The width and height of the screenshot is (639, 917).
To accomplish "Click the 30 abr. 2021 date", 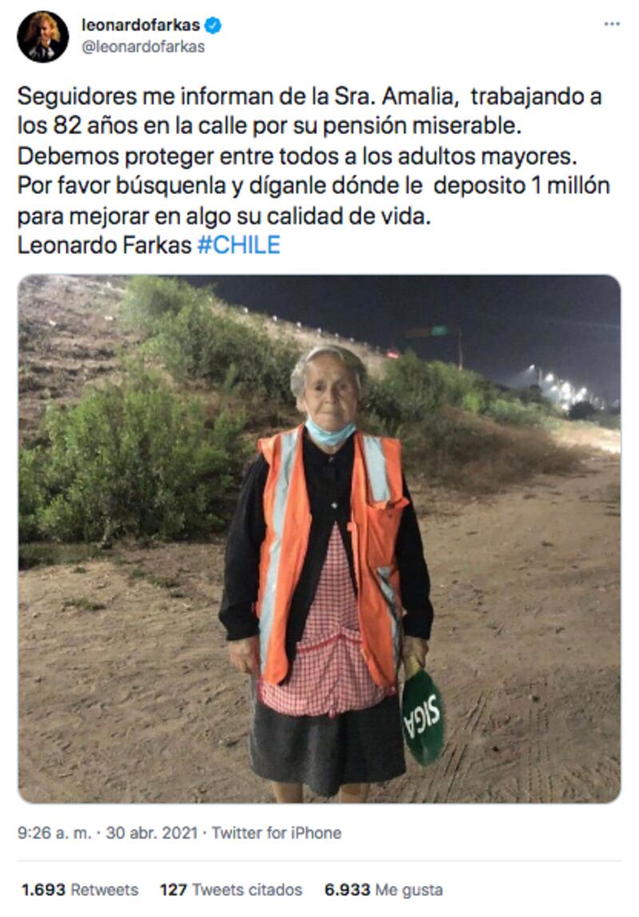I will (152, 833).
